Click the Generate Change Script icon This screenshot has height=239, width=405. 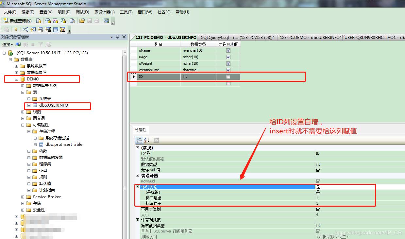6,29
